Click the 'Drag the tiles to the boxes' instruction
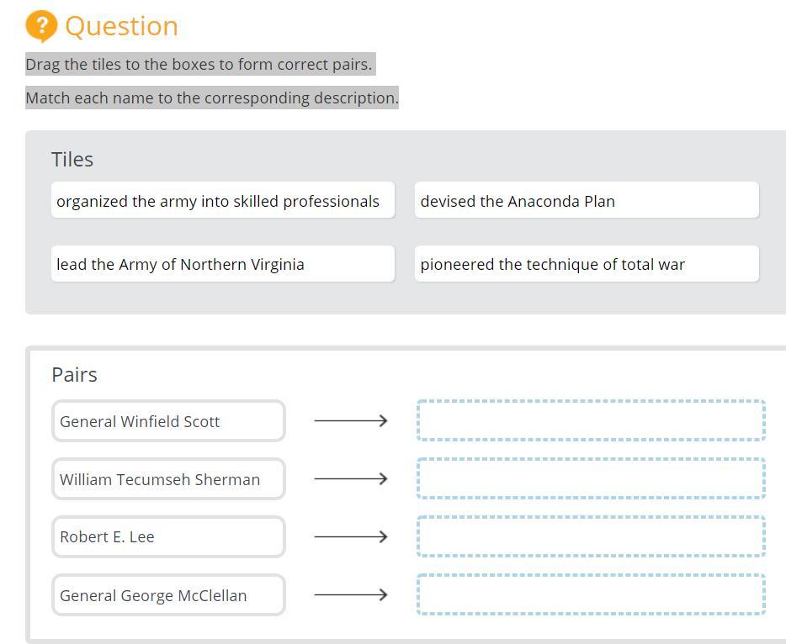Image resolution: width=786 pixels, height=644 pixels. [199, 64]
